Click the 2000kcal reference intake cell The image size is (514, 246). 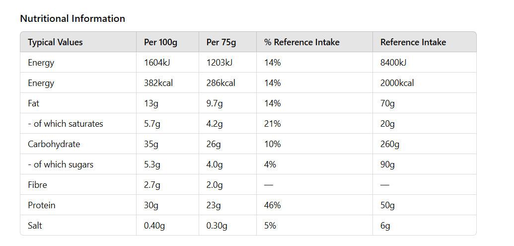coord(397,83)
